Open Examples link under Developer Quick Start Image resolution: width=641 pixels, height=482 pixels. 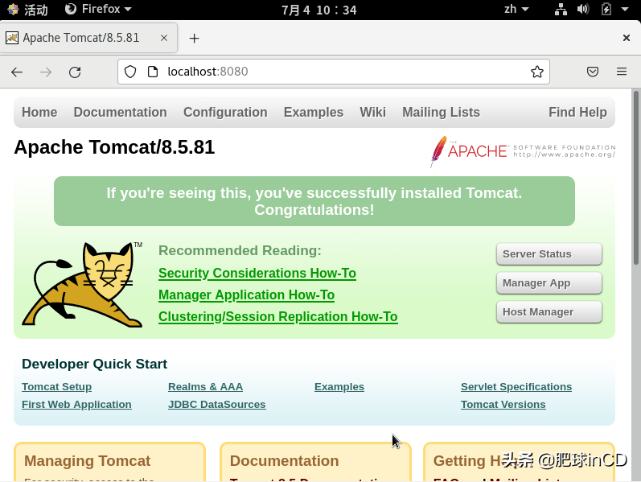[339, 387]
